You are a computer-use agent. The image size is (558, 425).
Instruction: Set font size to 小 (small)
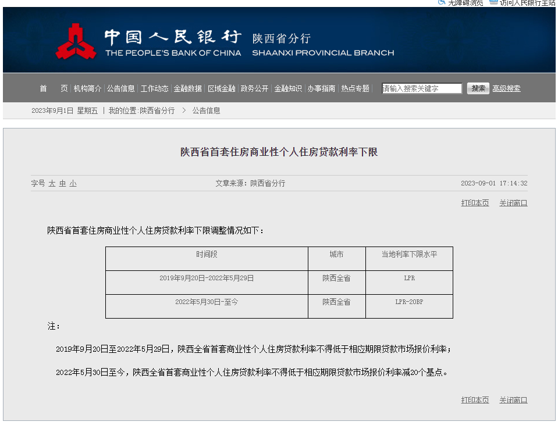[73, 184]
